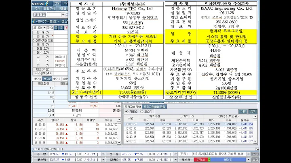Click the 15:59:14 trade tick row

pyautogui.click(x=75, y=138)
